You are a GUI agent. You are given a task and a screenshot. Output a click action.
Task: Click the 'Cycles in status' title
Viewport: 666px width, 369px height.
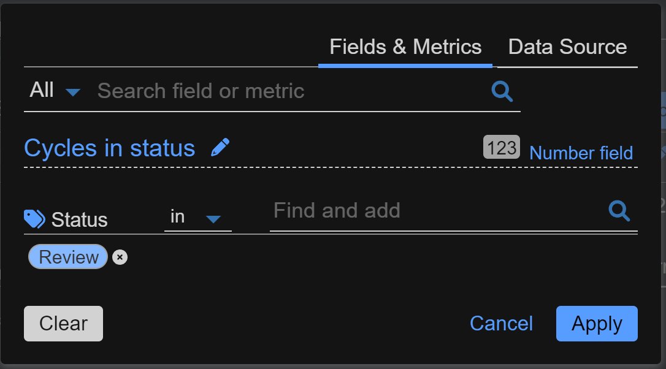[109, 148]
